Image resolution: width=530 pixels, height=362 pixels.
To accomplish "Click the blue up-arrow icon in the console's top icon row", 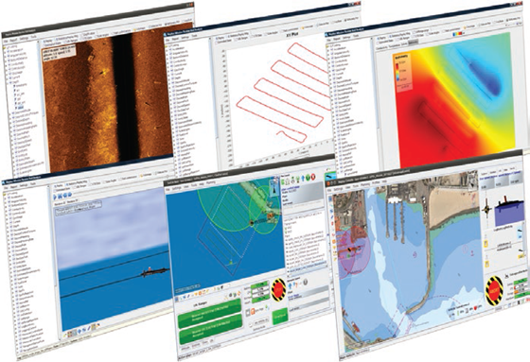I will 303,178.
